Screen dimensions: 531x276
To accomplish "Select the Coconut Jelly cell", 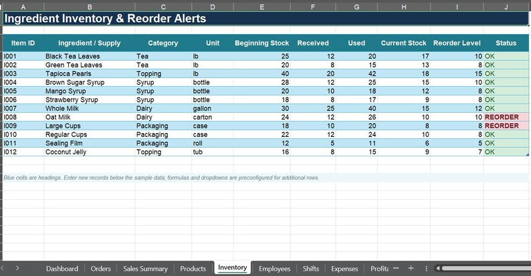I will 90,152.
